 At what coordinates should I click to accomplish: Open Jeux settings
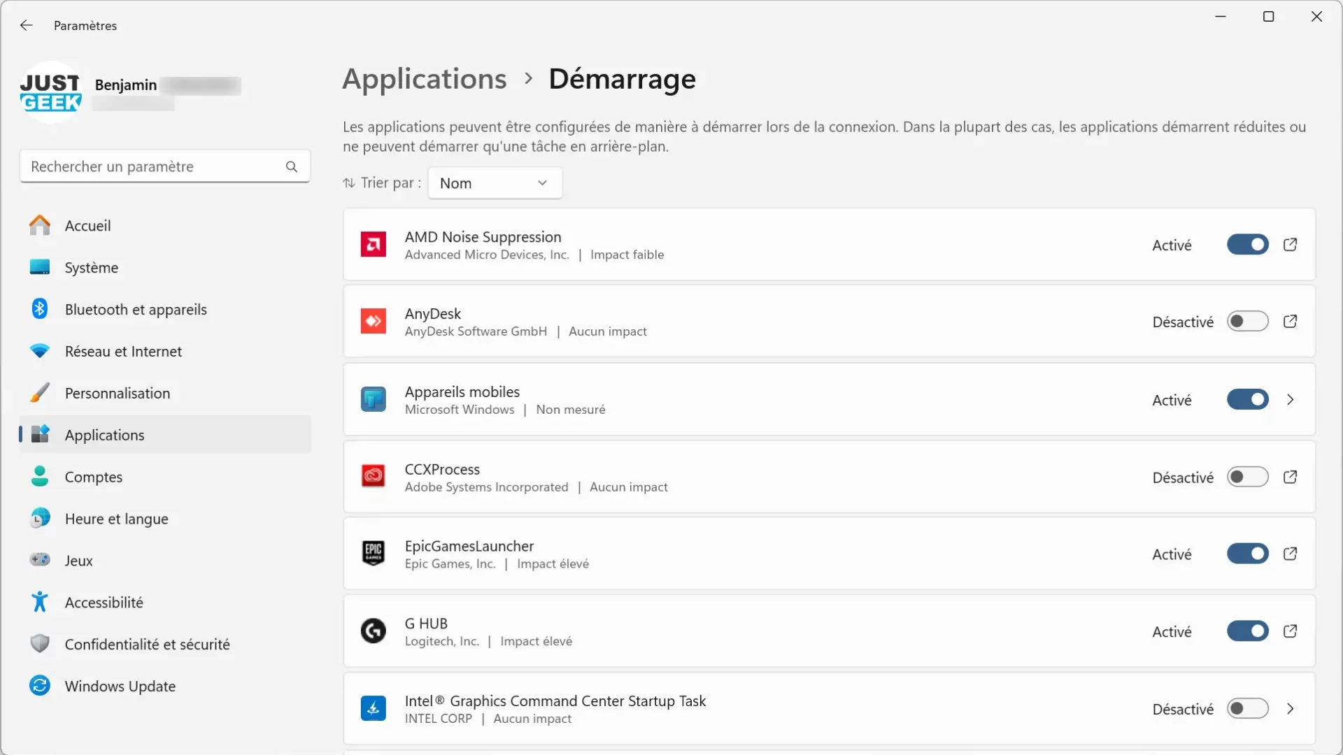(165, 561)
